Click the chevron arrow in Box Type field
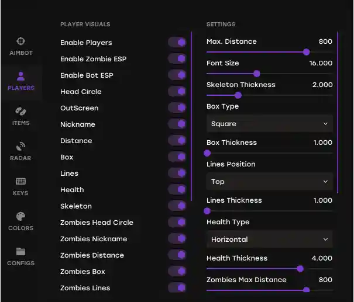 [x=325, y=124]
